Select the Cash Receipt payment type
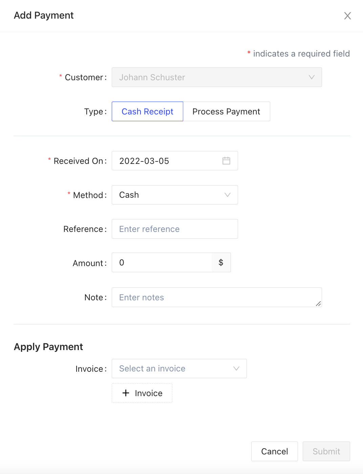 147,111
